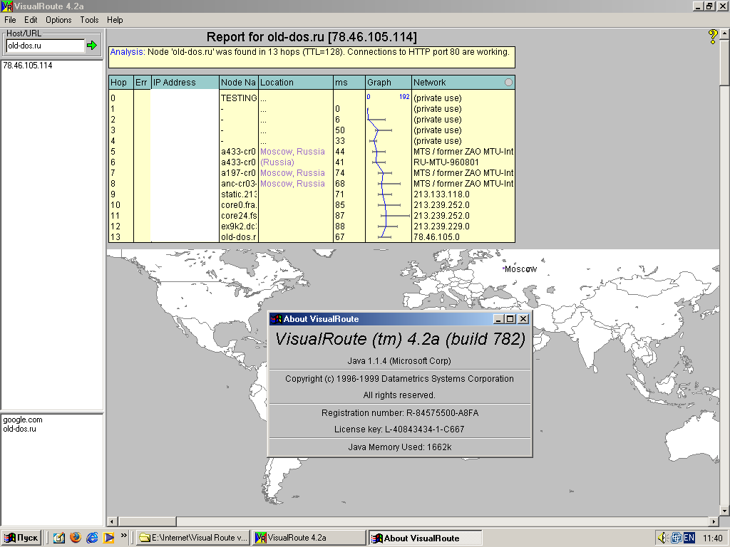
Task: Open the Tools menu
Action: 89,20
